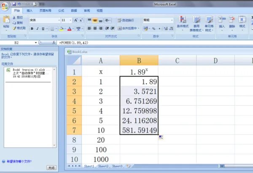Expand the number format dropdown (常规)
The image size is (253, 173).
(x=172, y=20)
